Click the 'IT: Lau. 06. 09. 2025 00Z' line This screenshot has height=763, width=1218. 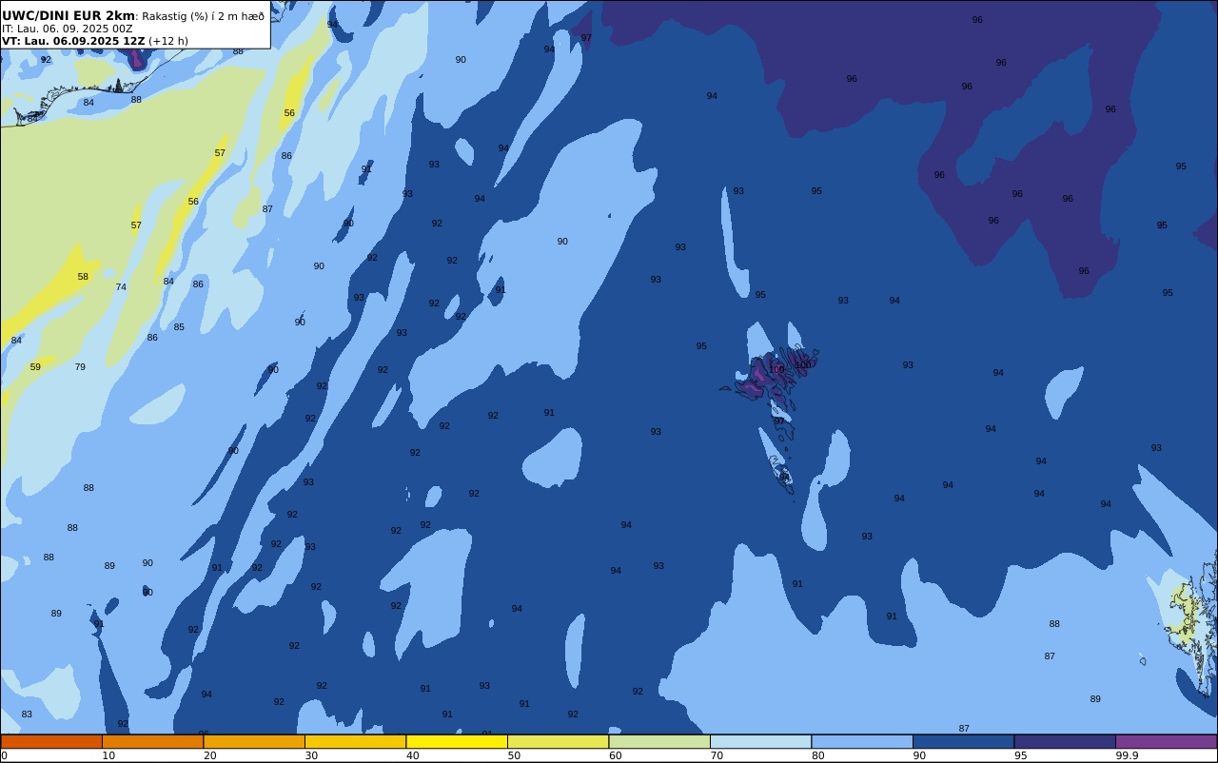[68, 29]
